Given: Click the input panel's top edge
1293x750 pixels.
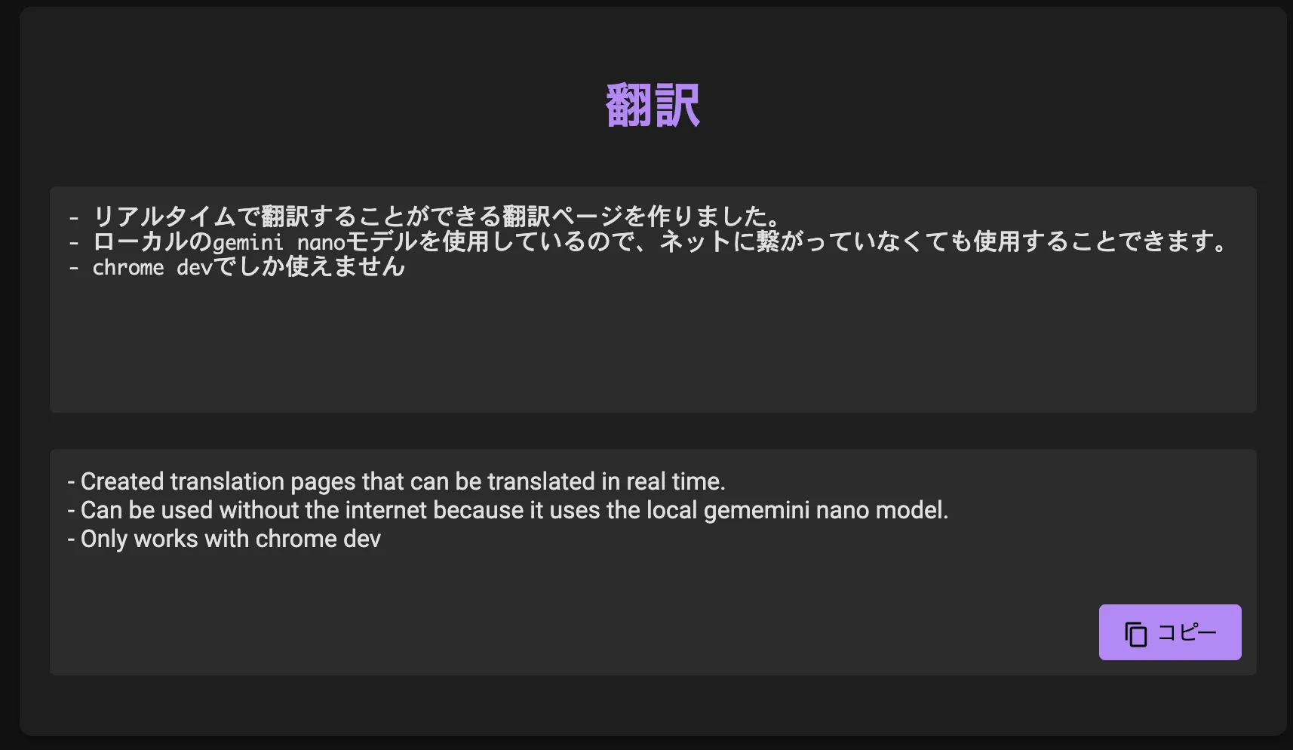Looking at the screenshot, I should click(649, 188).
